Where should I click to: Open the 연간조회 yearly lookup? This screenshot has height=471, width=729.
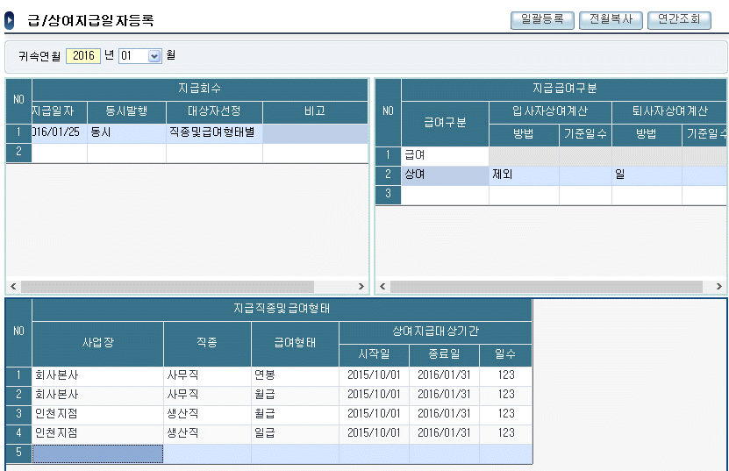coord(678,19)
